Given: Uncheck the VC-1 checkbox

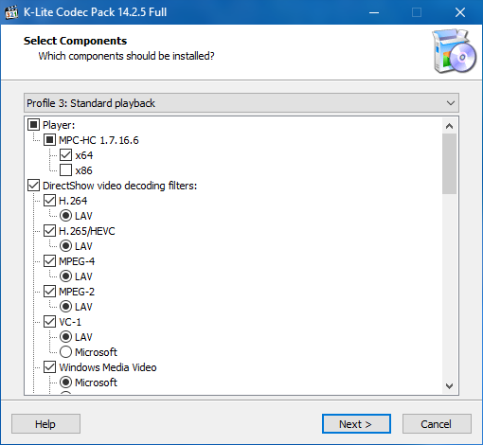Looking at the screenshot, I should [50, 322].
